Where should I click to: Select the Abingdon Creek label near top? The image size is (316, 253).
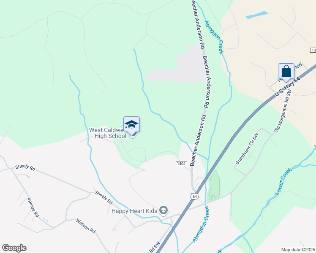tap(214, 38)
